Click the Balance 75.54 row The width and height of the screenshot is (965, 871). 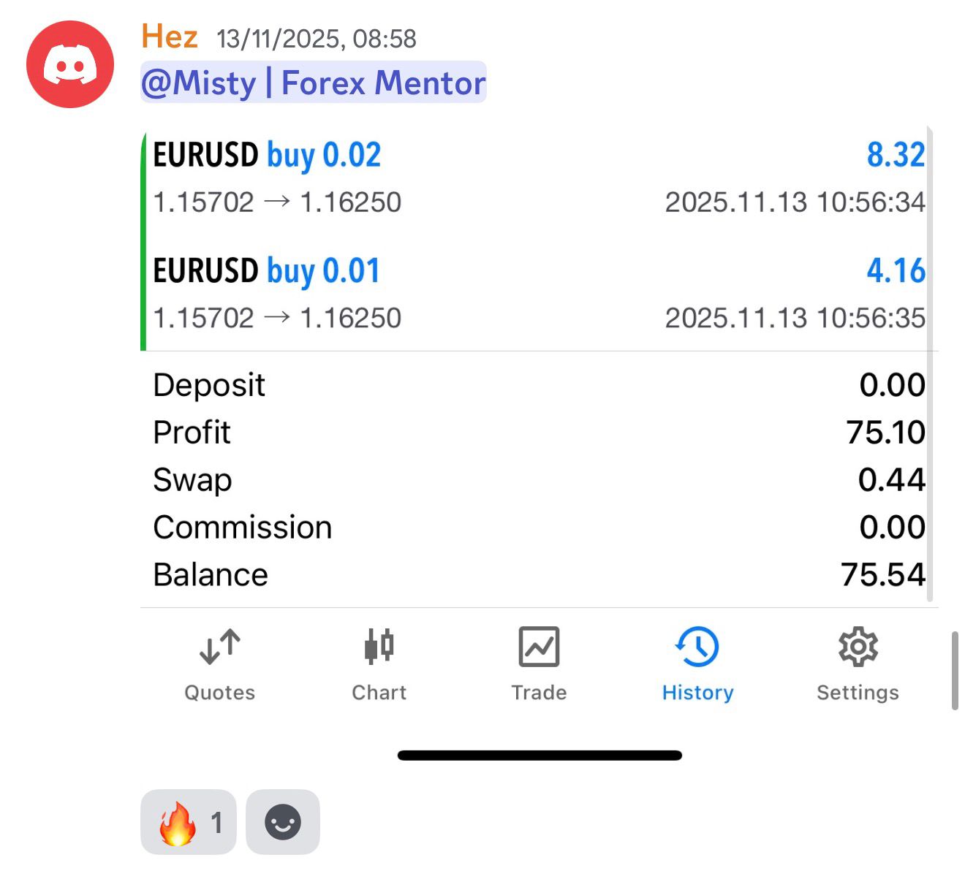(539, 575)
